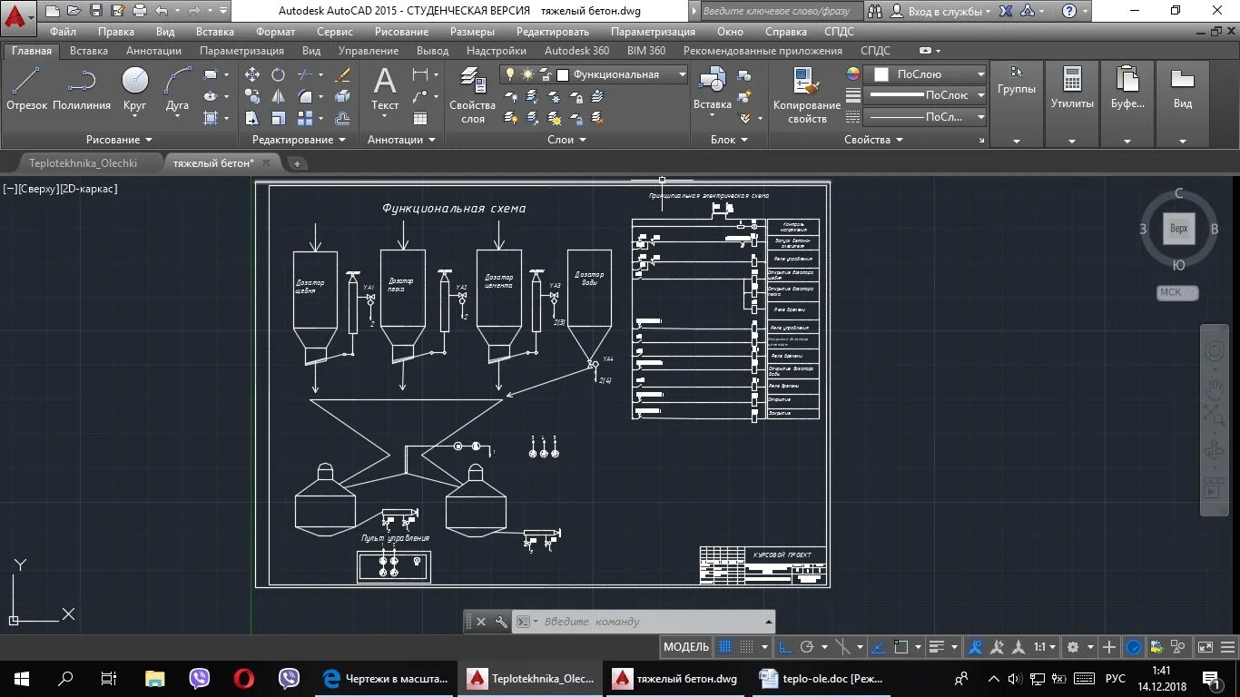Open the Размеры menu
This screenshot has height=697, width=1240.
pos(472,32)
